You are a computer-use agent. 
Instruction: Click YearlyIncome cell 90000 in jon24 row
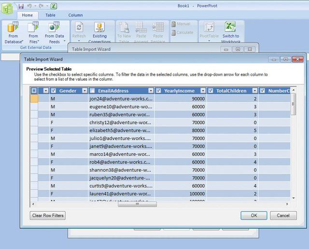point(180,99)
